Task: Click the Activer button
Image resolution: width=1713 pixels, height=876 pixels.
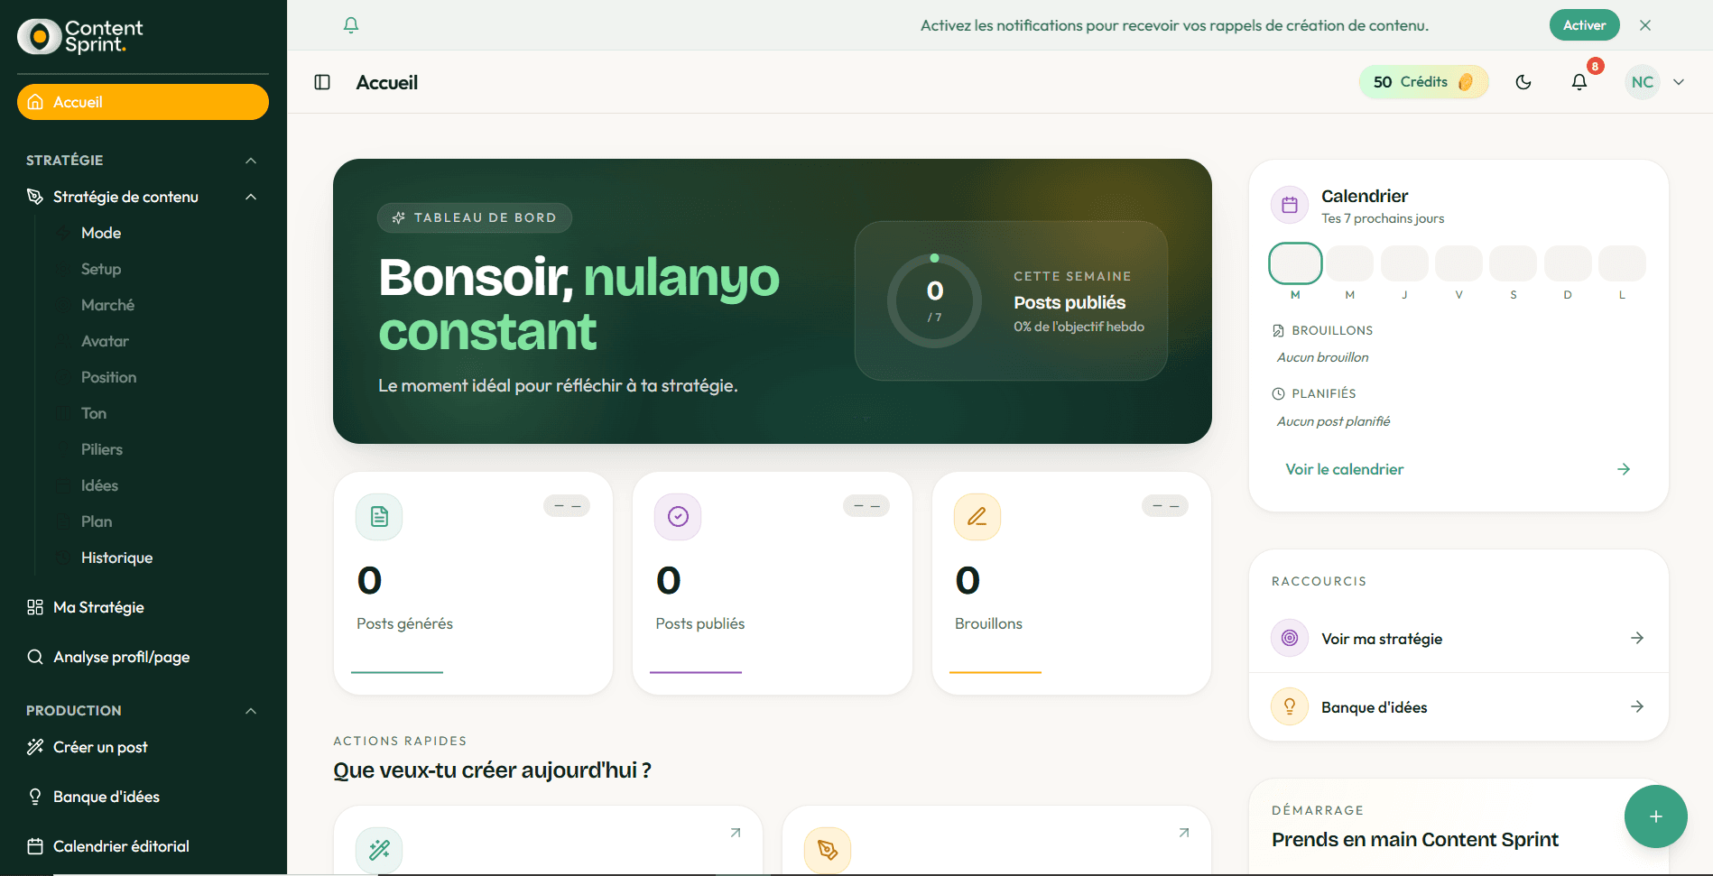Action: click(1584, 25)
